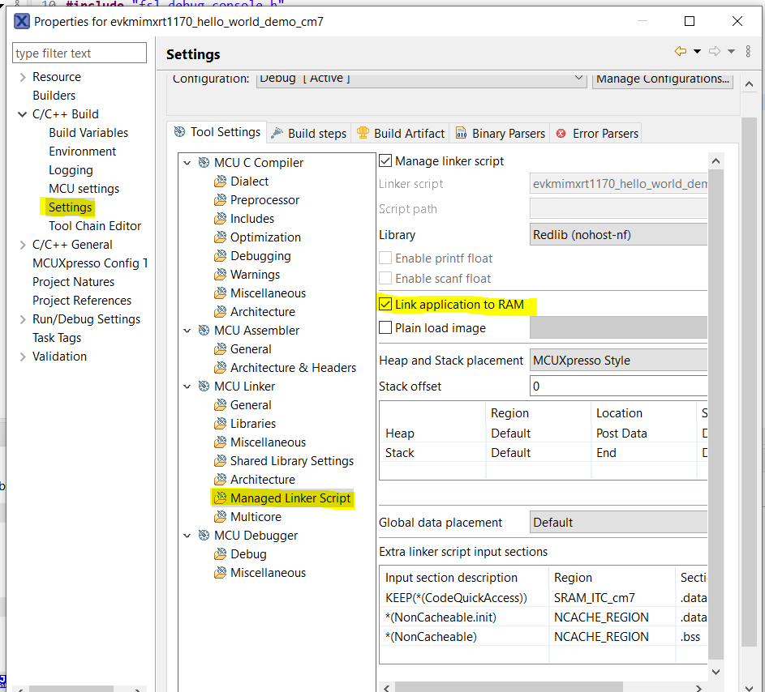Click the back navigation arrow
The image size is (765, 692).
pos(680,50)
